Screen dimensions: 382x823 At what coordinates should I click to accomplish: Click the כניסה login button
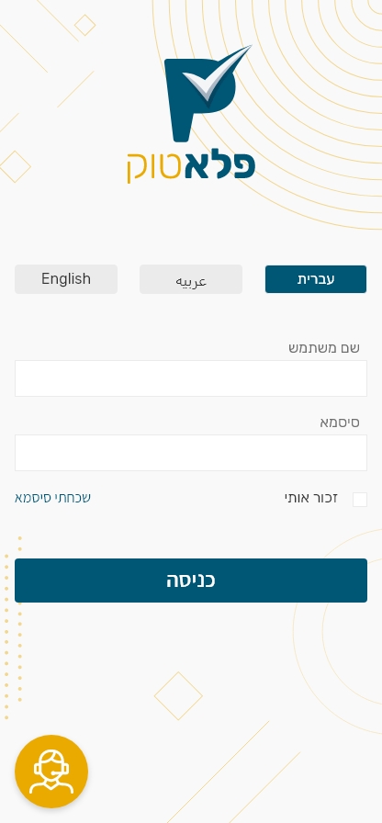coord(191,581)
